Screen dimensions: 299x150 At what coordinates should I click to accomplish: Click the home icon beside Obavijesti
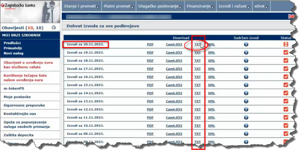(x=54, y=28)
